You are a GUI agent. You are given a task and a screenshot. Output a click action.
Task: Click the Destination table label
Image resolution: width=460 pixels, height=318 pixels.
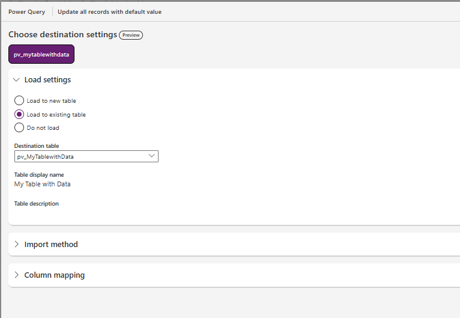coord(37,145)
